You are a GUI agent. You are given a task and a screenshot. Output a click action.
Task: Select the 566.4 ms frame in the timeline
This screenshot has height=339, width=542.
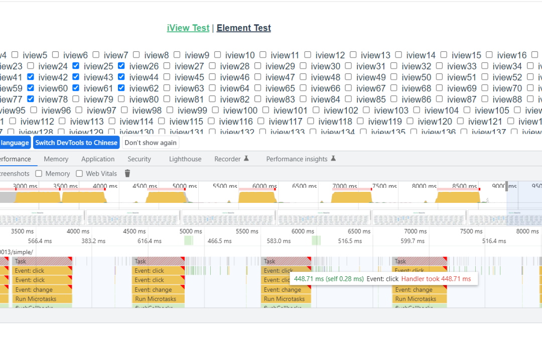pos(40,241)
